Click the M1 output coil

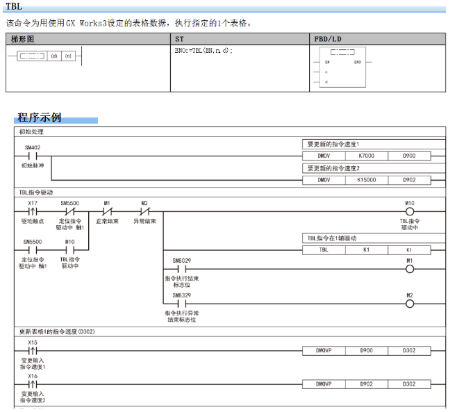pyautogui.click(x=410, y=269)
